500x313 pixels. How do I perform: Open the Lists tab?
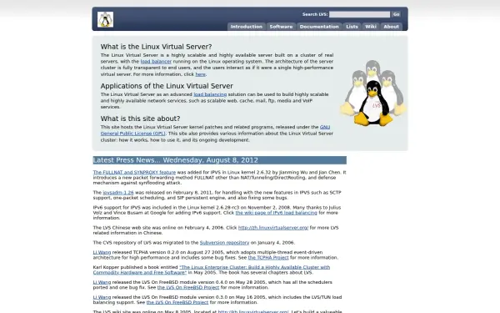[352, 27]
